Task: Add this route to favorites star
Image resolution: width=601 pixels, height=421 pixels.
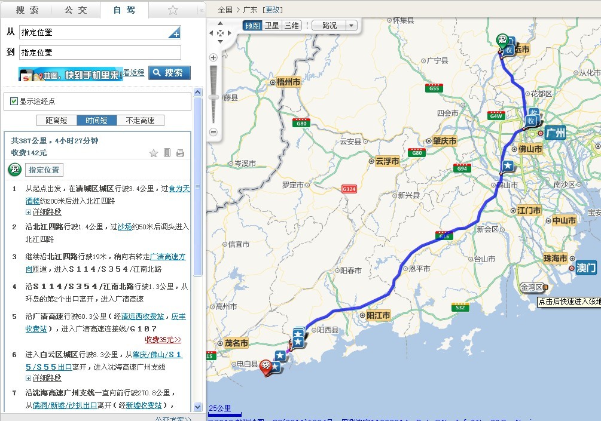Action: [x=154, y=153]
